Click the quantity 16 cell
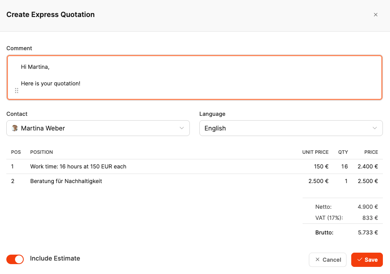 (345, 166)
